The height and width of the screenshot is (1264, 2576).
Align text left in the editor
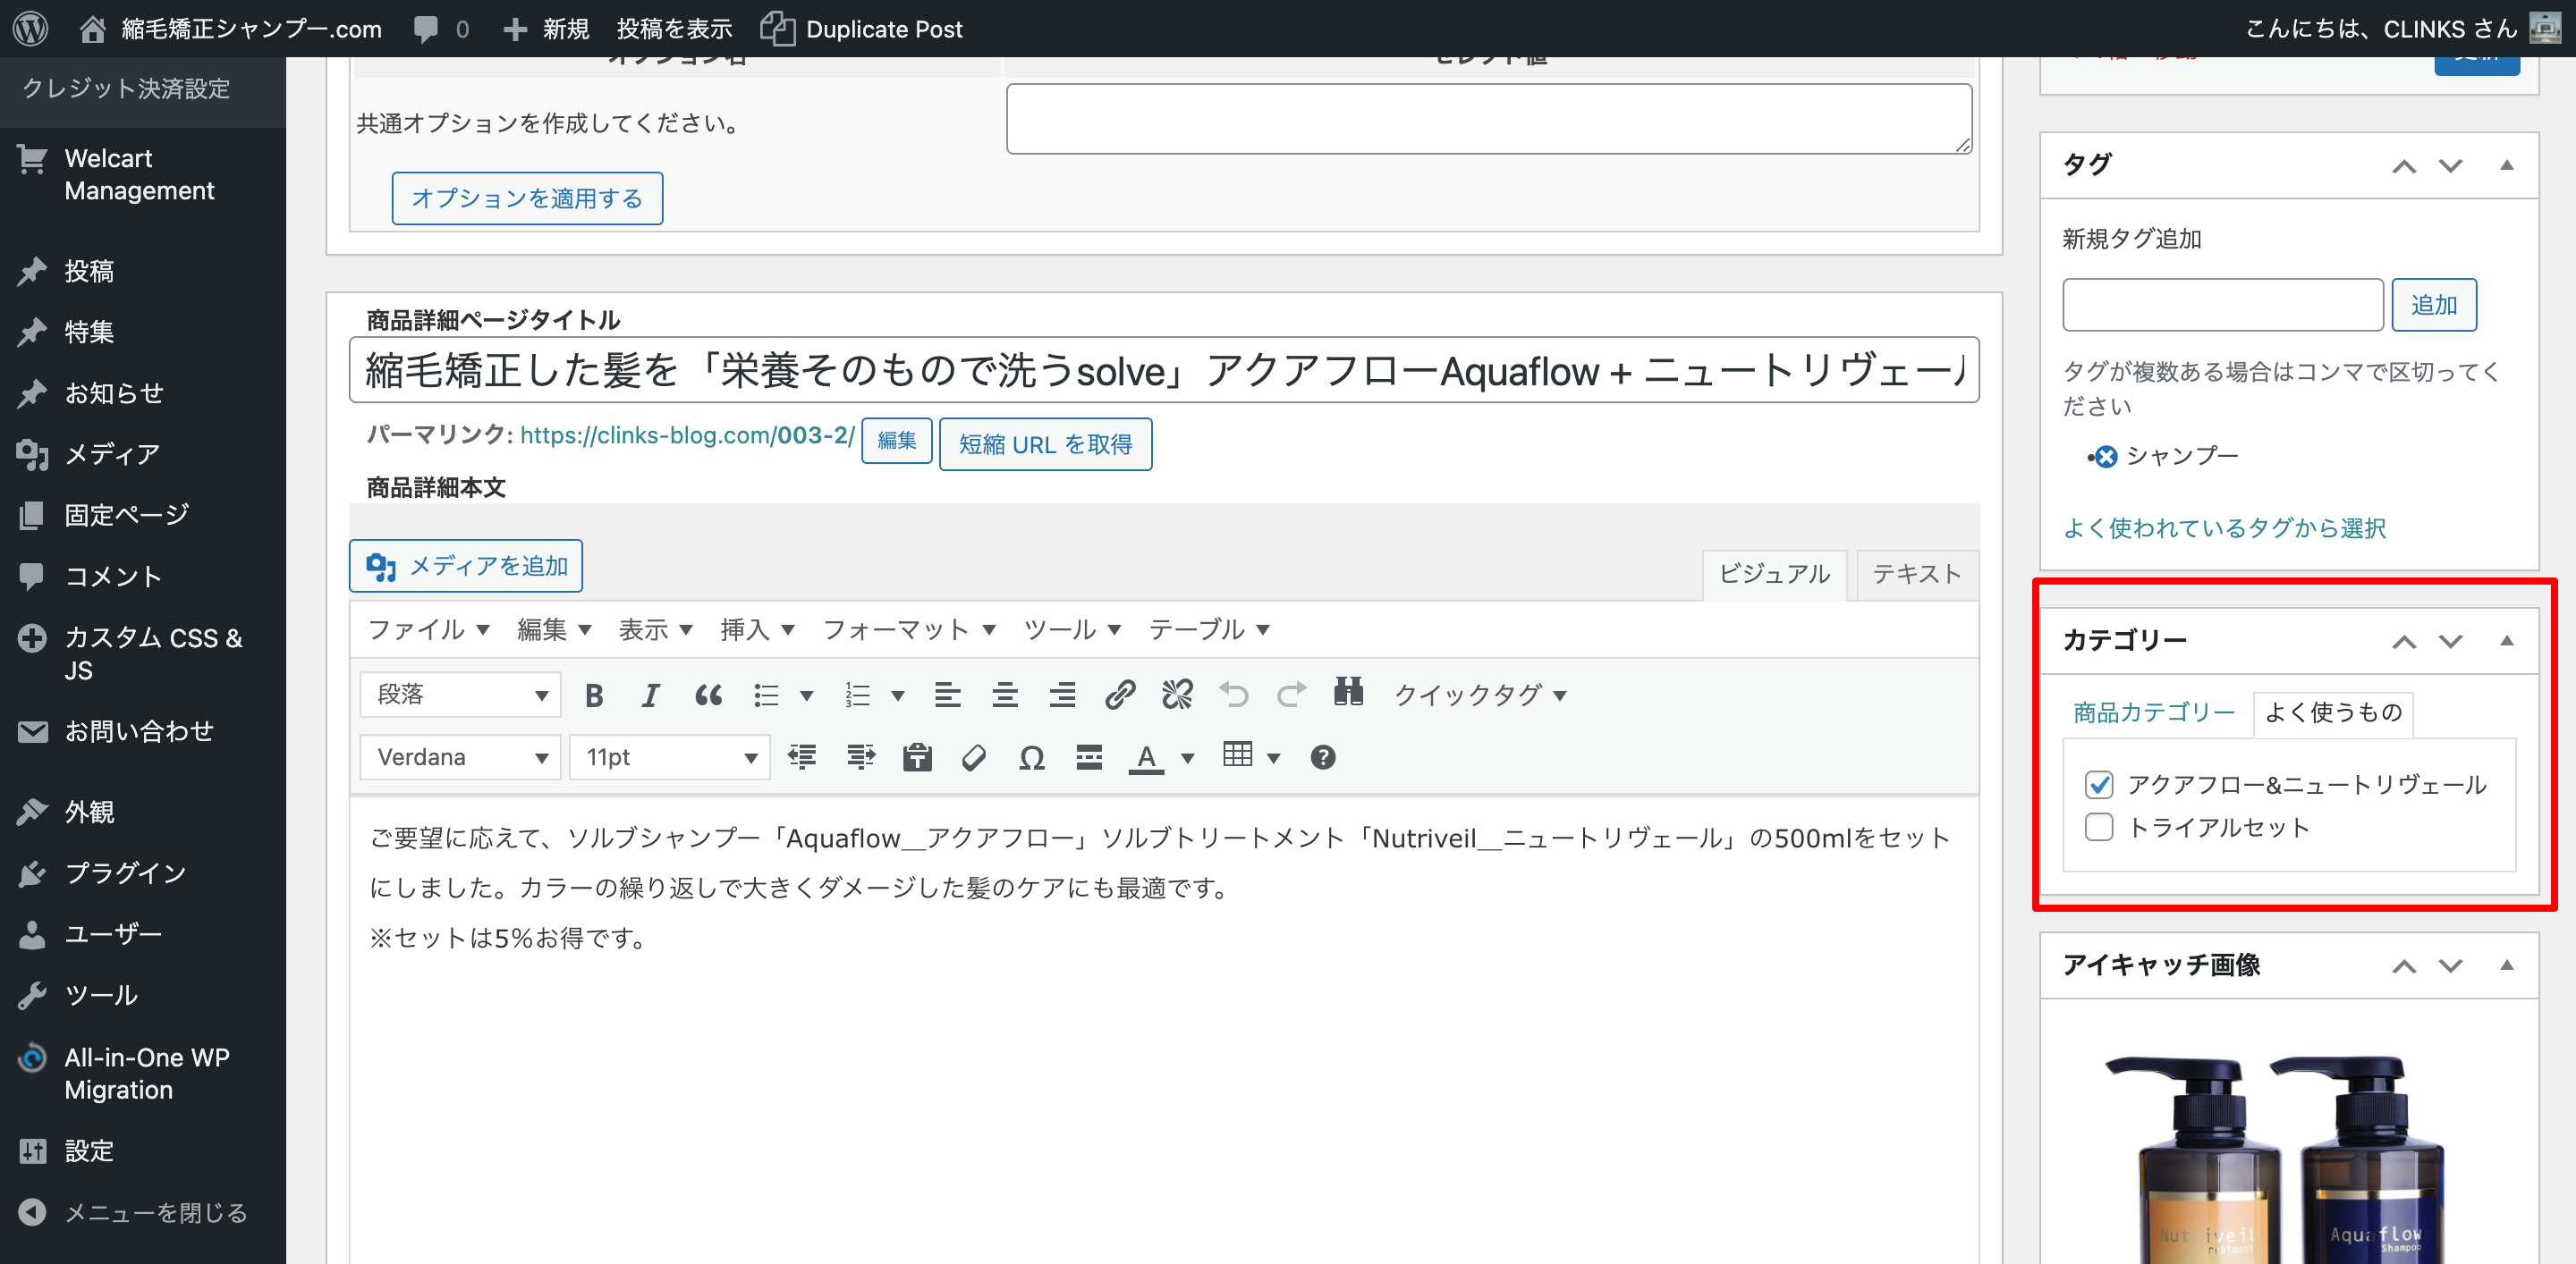(x=947, y=695)
